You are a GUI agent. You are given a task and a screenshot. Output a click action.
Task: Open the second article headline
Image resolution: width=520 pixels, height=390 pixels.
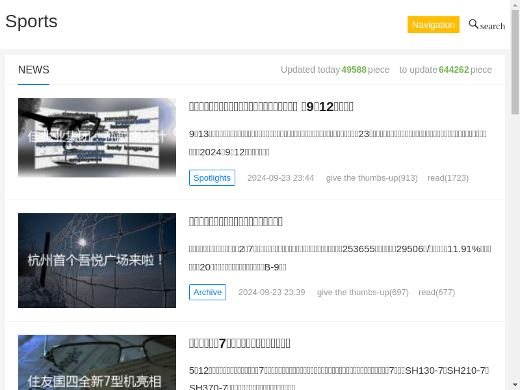point(235,222)
